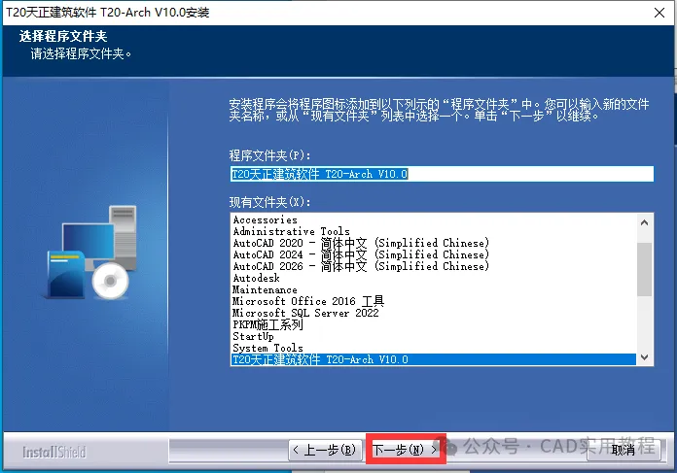Click the folder list scroll up arrow
Screen dimensions: 677x473
pyautogui.click(x=645, y=222)
